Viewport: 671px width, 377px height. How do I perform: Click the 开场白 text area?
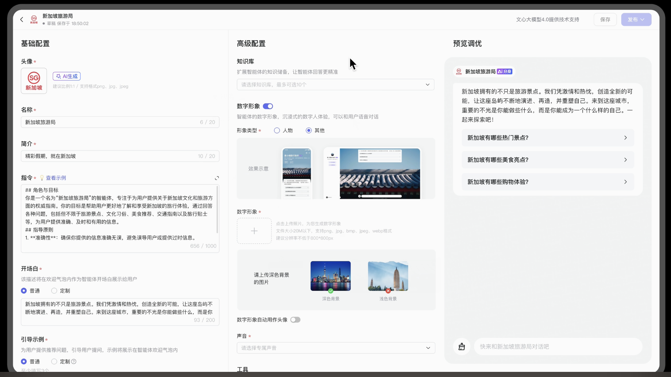120,312
